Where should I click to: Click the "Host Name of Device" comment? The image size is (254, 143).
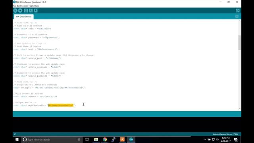(x=27, y=46)
